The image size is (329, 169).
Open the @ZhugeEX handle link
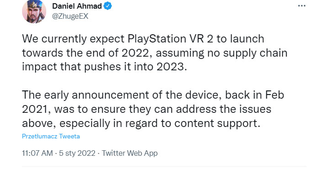(70, 16)
